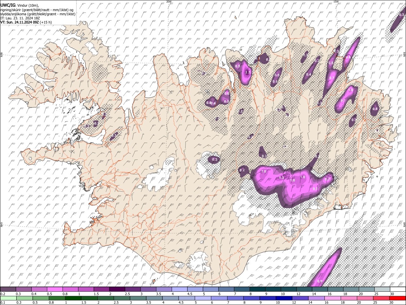Image resolution: width=406 pixels, height=305 pixels.
Task: Click the pink 16 swatch in the rain scale
Action: (x=333, y=298)
